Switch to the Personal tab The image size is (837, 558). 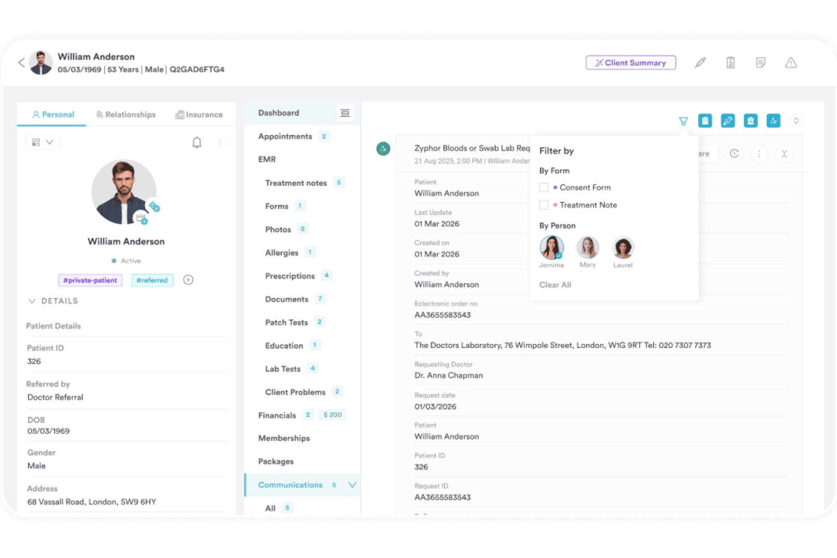click(53, 115)
